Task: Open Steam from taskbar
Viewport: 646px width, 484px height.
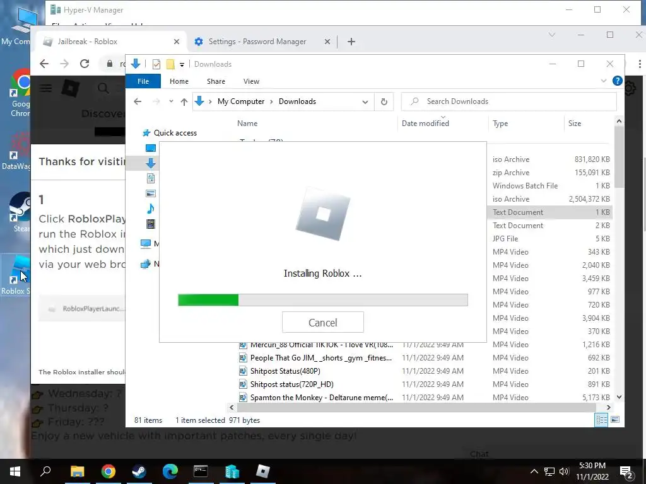Action: coord(139,471)
